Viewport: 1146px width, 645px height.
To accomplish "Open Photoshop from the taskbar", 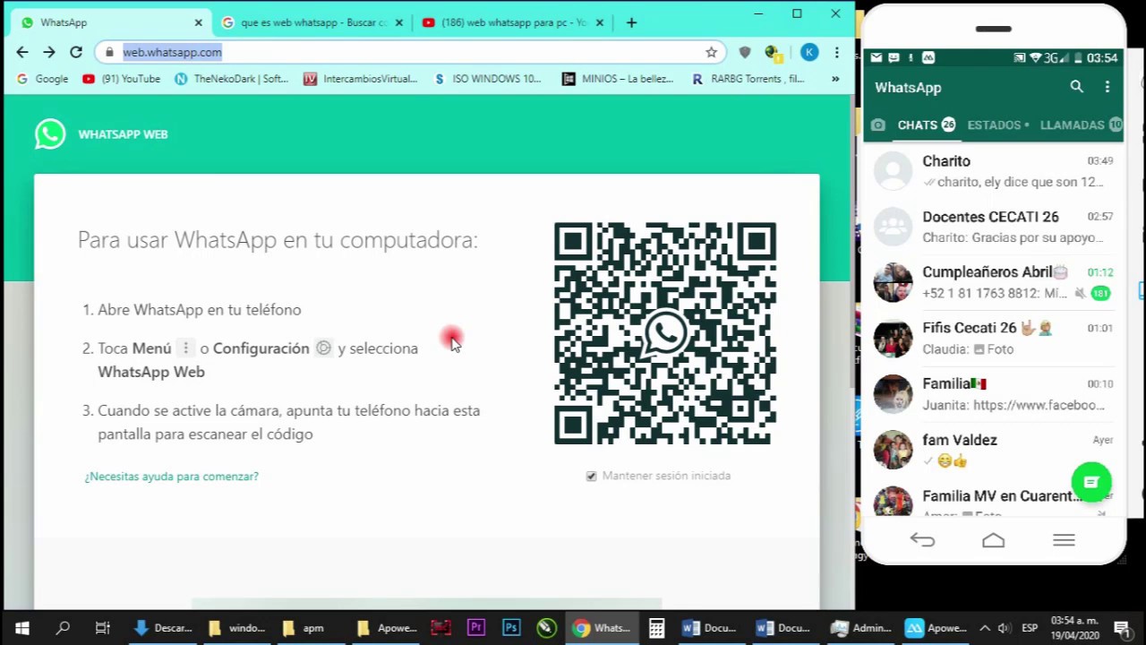I will tap(511, 628).
